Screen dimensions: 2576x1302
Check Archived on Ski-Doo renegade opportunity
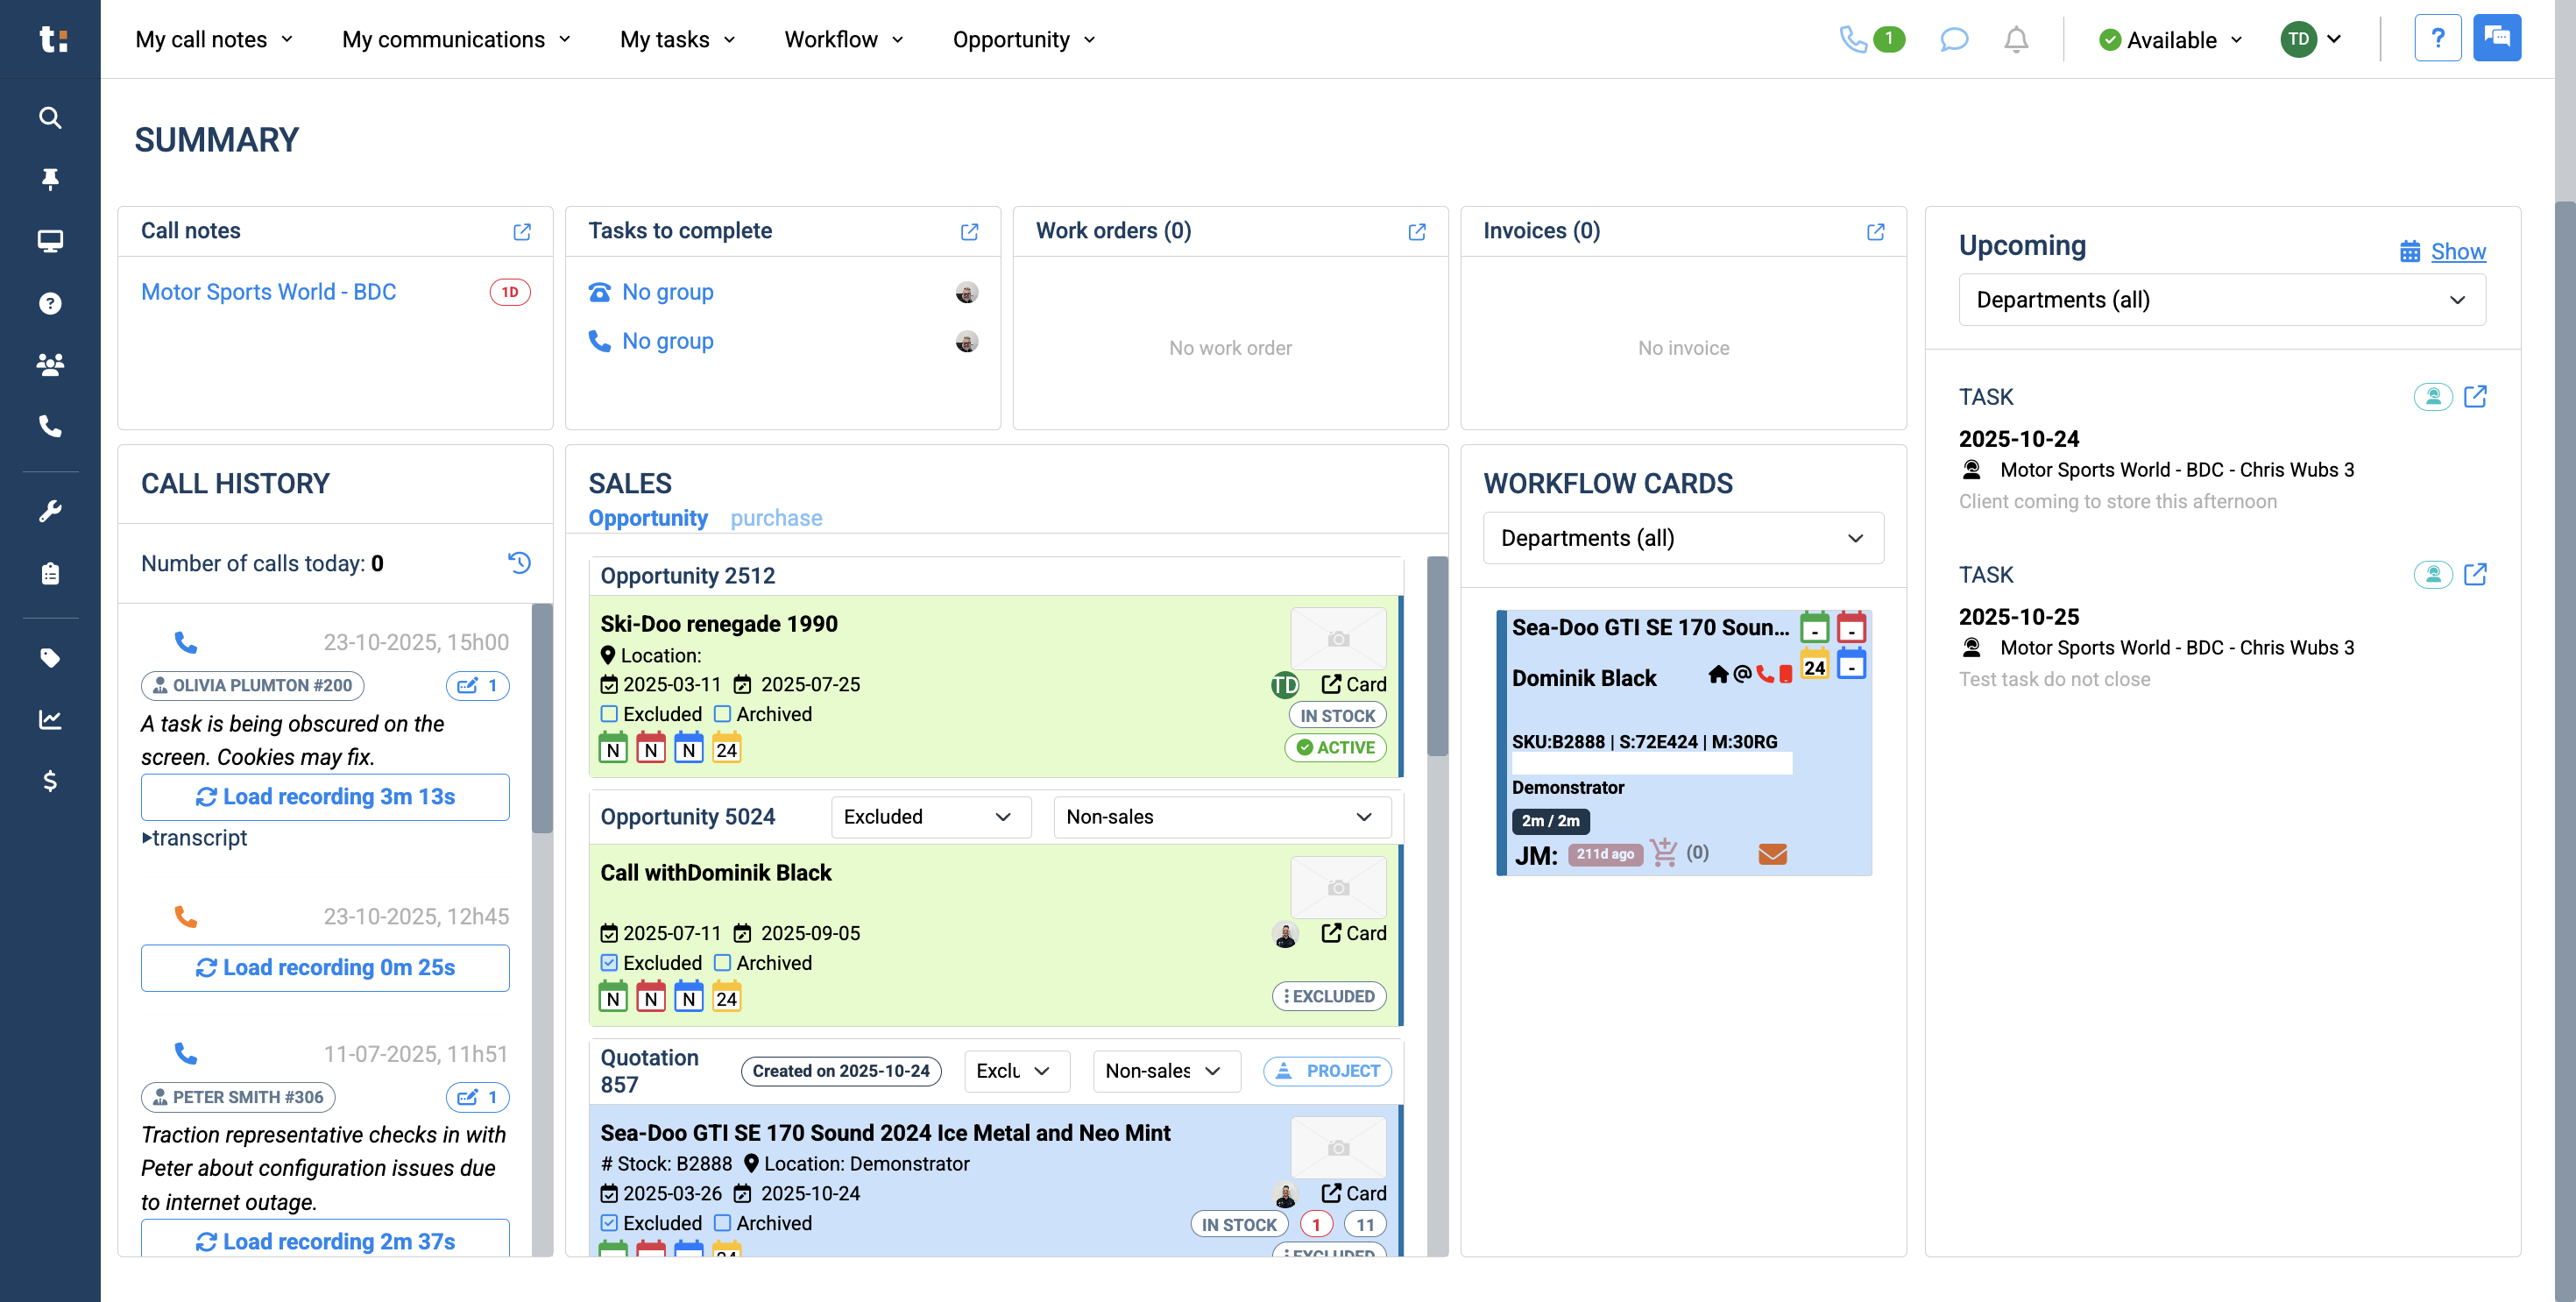click(x=723, y=714)
